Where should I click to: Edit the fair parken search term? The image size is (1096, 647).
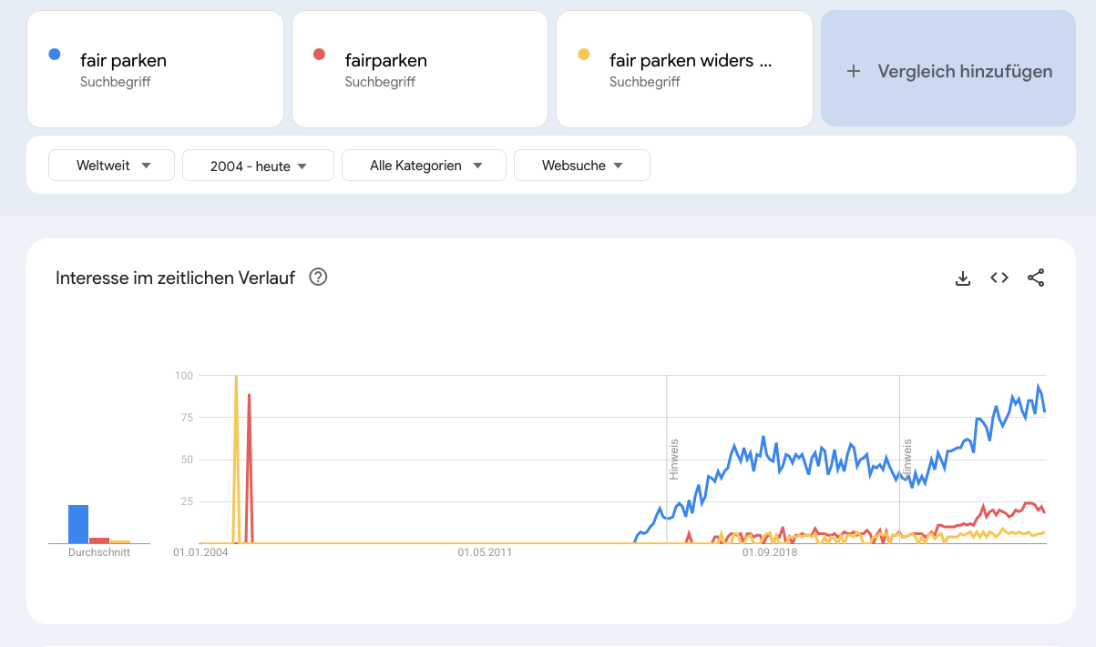click(124, 61)
